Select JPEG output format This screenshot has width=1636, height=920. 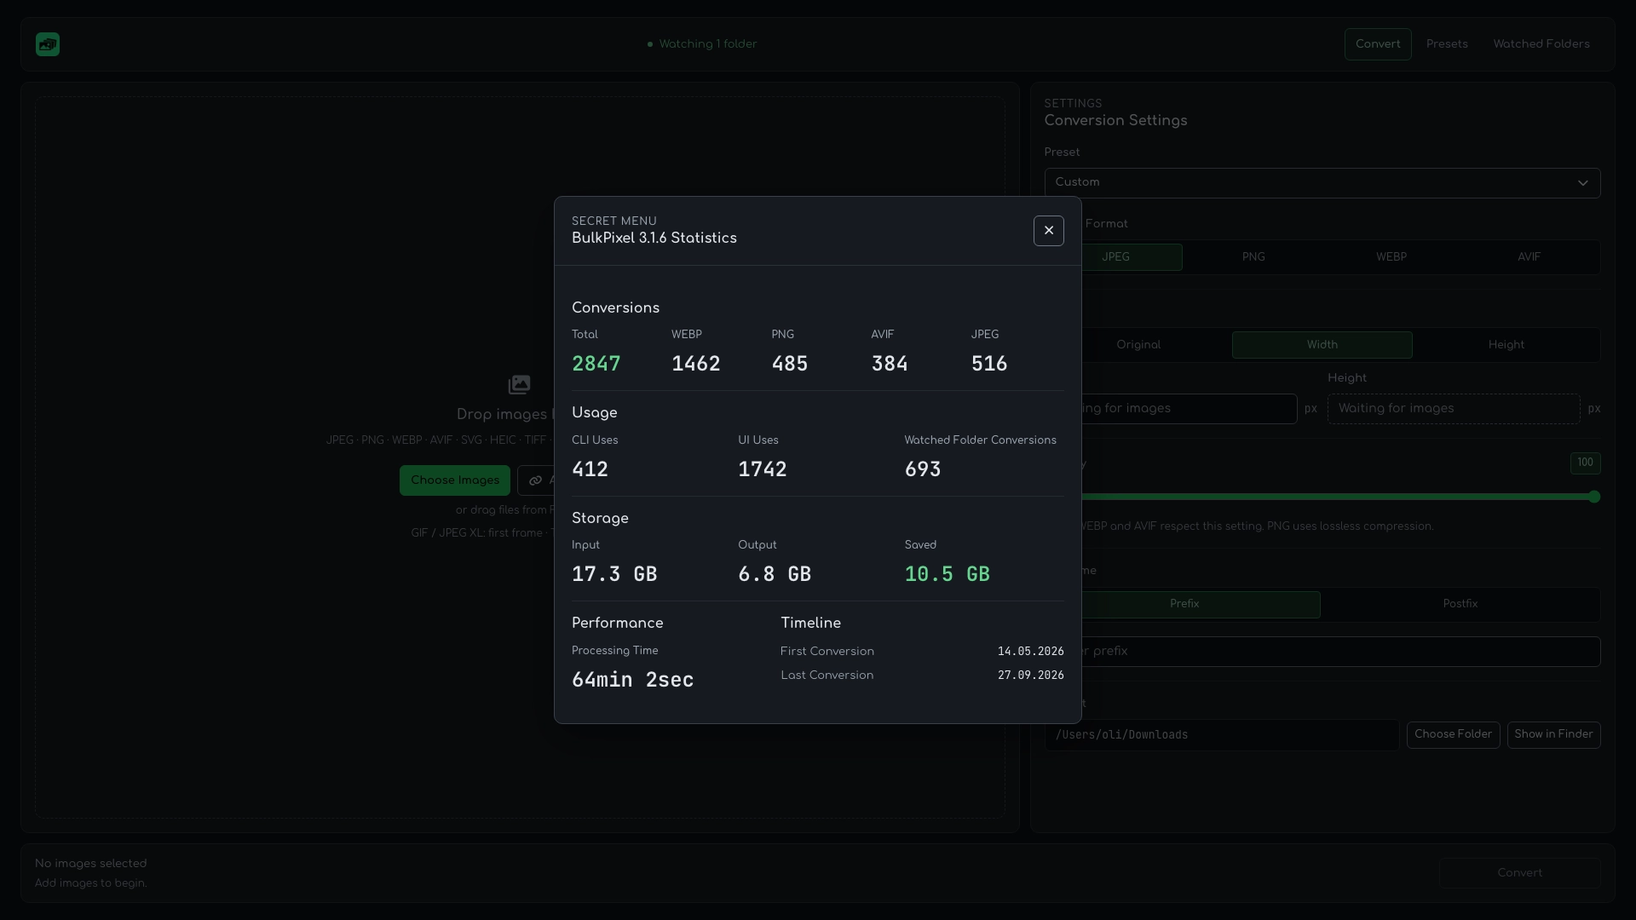[x=1115, y=257]
